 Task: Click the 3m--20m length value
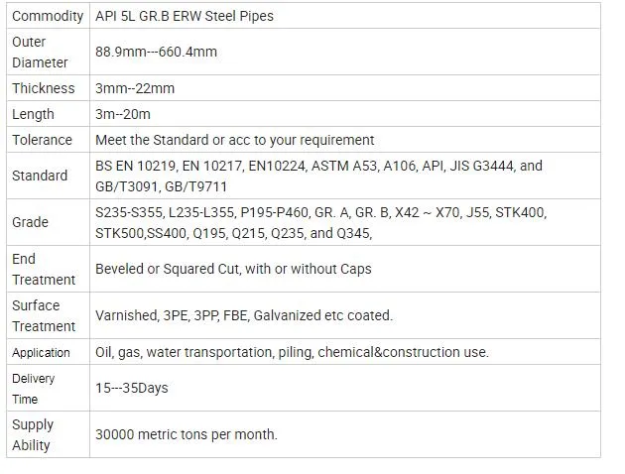123,115
